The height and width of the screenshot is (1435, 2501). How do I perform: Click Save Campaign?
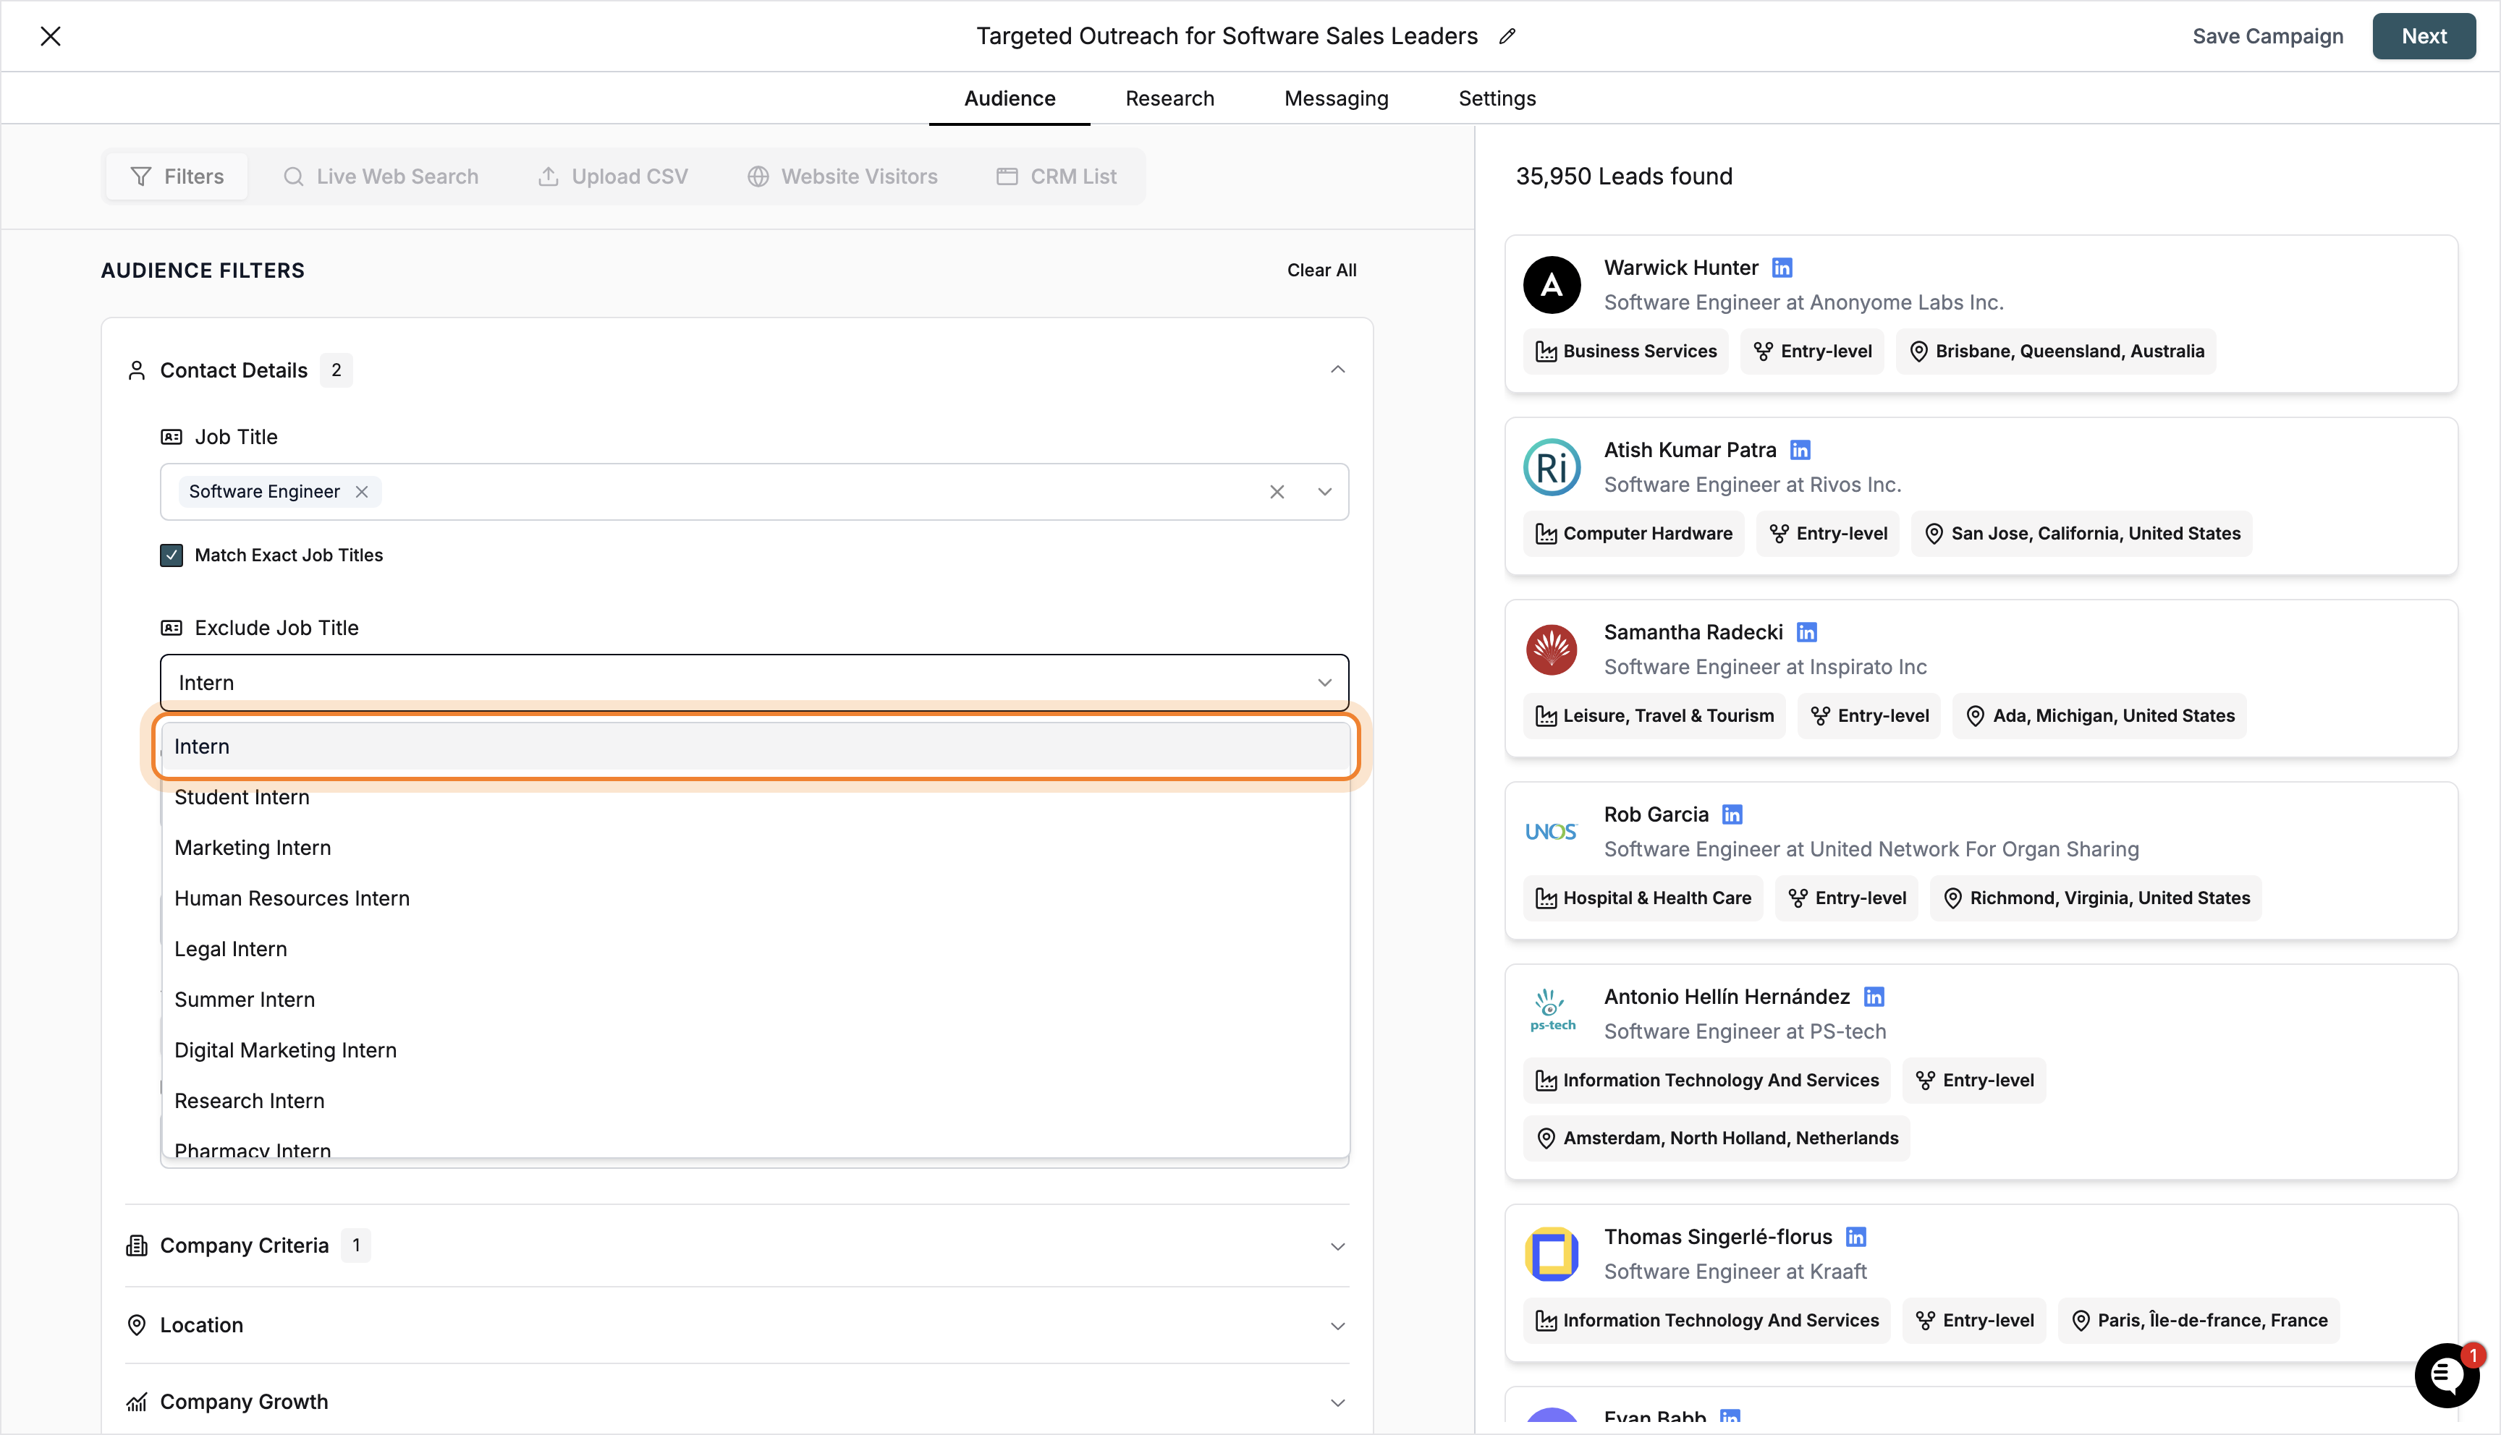coord(2267,35)
